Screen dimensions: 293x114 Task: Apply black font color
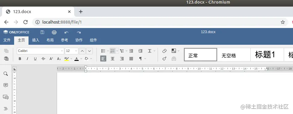[x=77, y=59]
